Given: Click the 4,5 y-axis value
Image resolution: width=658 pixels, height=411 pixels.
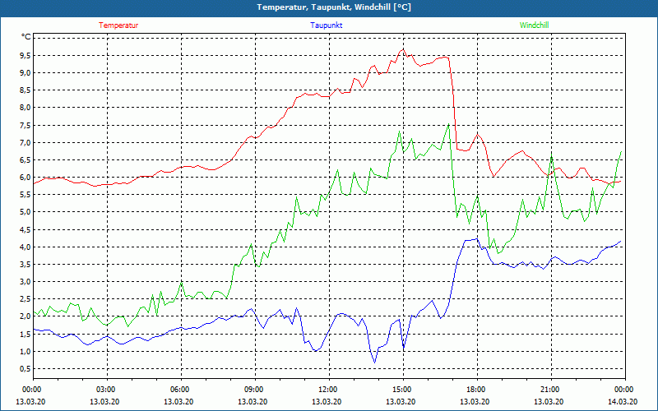Looking at the screenshot, I should click(x=25, y=230).
